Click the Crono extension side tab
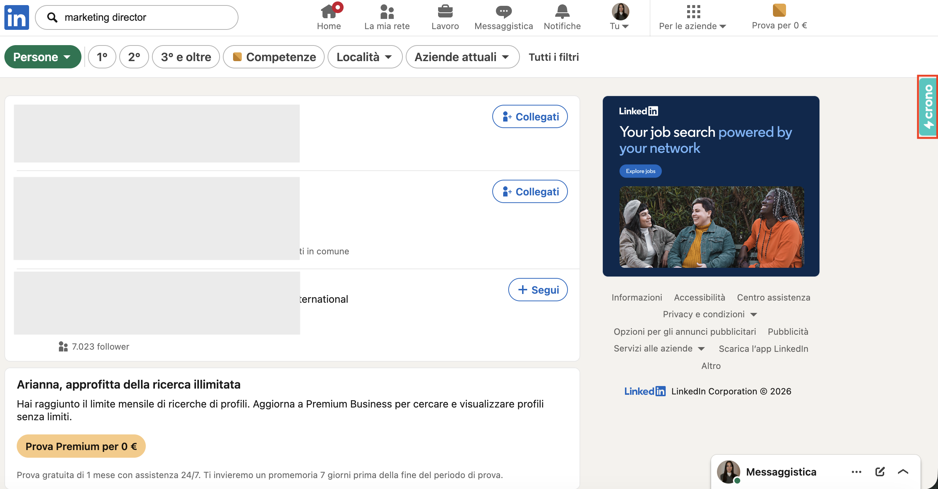Screen dimensions: 938x489 [928, 107]
